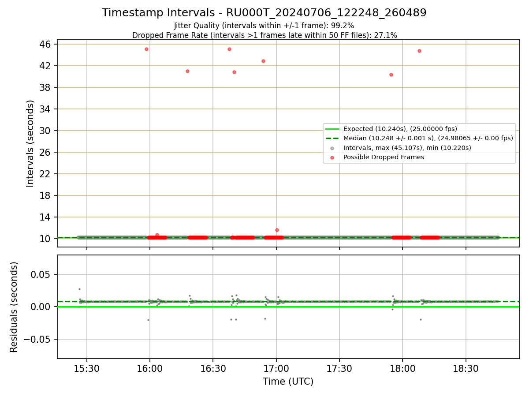The image size is (529, 397).
Task: Click the '30' y-axis tick label
Action: pos(45,131)
